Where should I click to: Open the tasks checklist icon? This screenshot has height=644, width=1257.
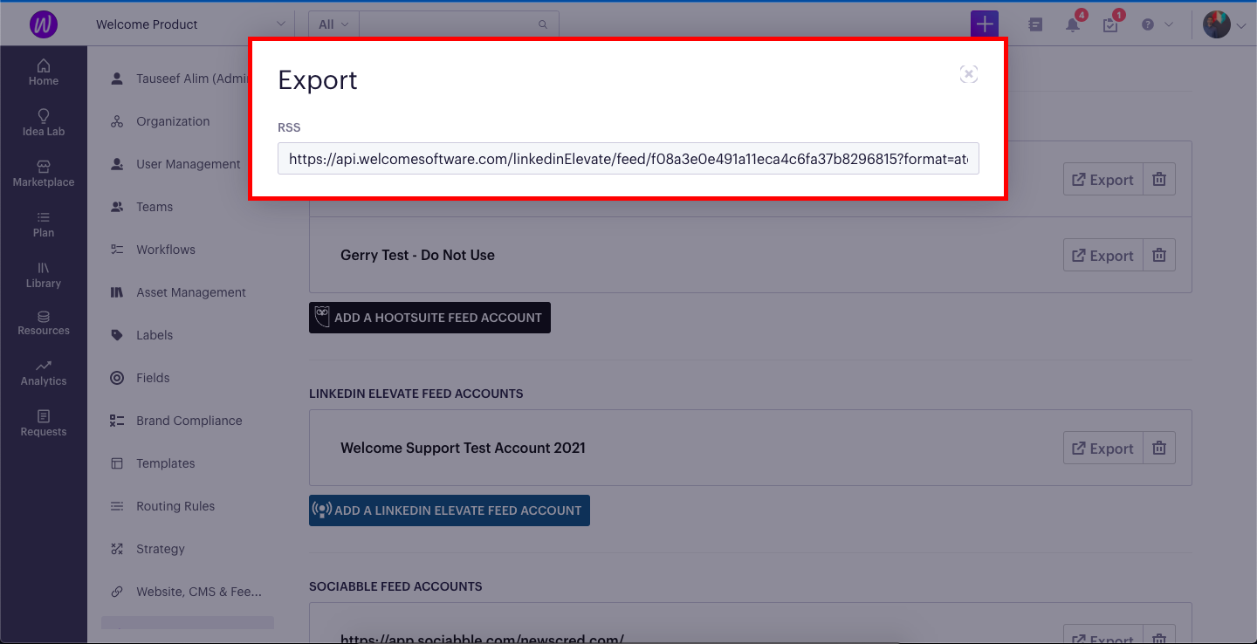tap(1110, 24)
